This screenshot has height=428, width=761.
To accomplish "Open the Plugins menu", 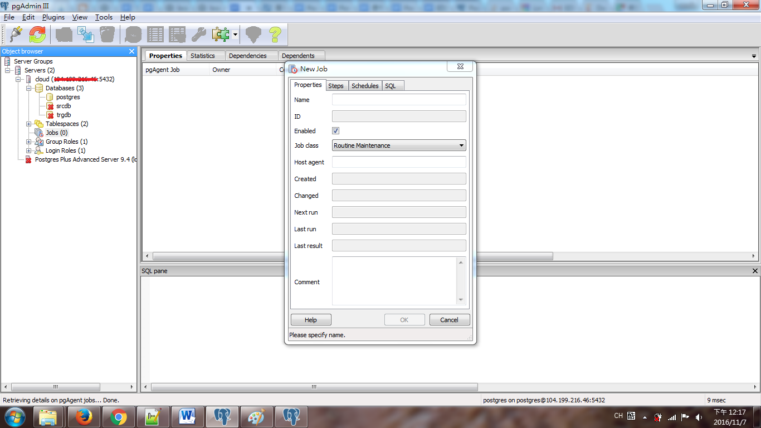I will tap(53, 17).
